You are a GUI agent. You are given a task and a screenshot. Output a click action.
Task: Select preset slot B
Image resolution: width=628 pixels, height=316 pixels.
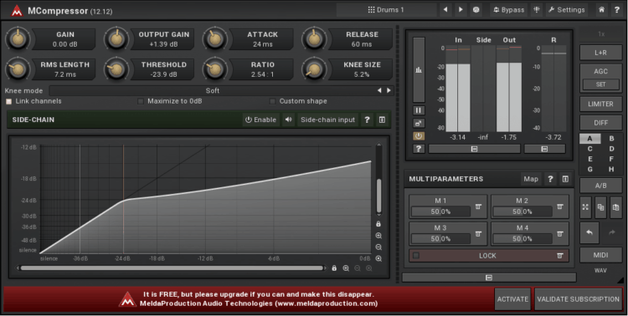[x=611, y=139]
